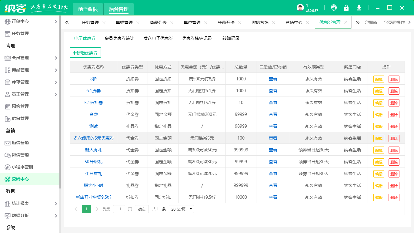Click the 新增优惠券 button

[x=85, y=53]
